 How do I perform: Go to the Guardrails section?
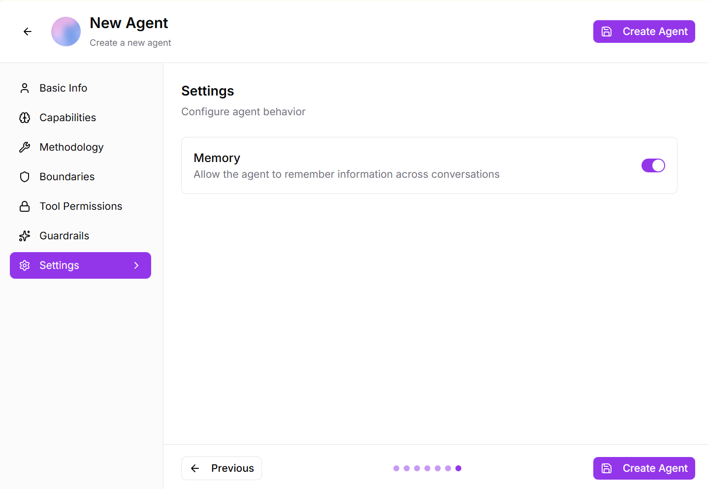[64, 236]
